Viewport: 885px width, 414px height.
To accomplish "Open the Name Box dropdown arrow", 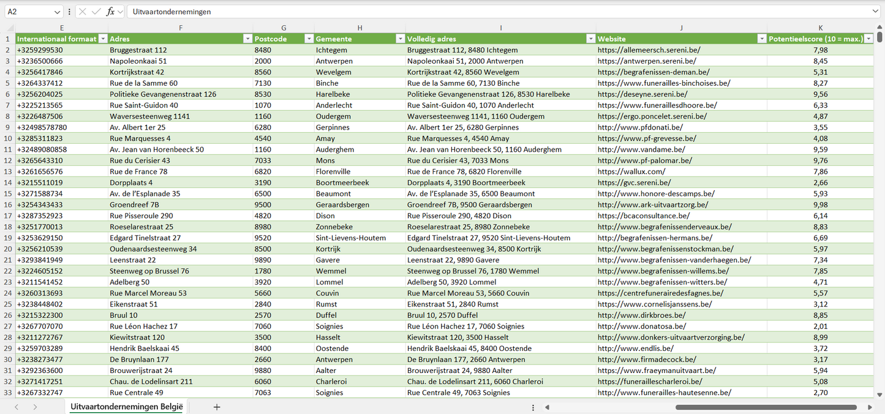I will click(x=57, y=12).
